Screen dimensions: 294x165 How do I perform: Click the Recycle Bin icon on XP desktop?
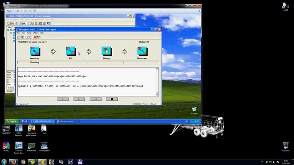click(x=194, y=110)
